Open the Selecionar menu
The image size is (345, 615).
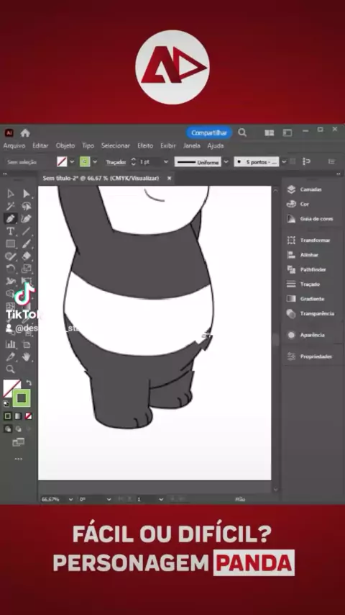(x=116, y=145)
